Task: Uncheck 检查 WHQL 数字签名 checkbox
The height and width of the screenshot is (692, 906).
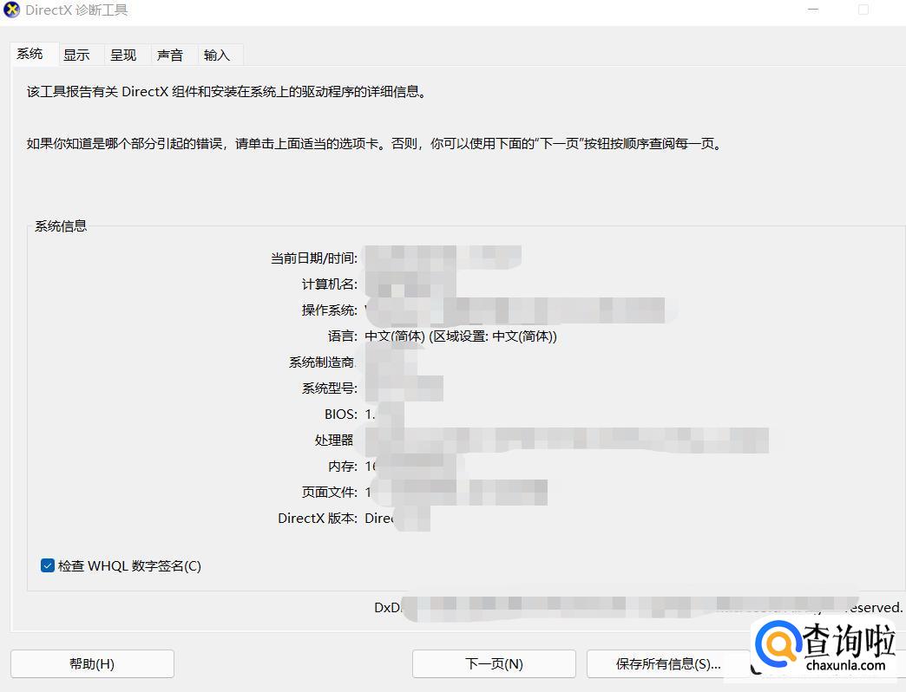Action: click(x=47, y=565)
